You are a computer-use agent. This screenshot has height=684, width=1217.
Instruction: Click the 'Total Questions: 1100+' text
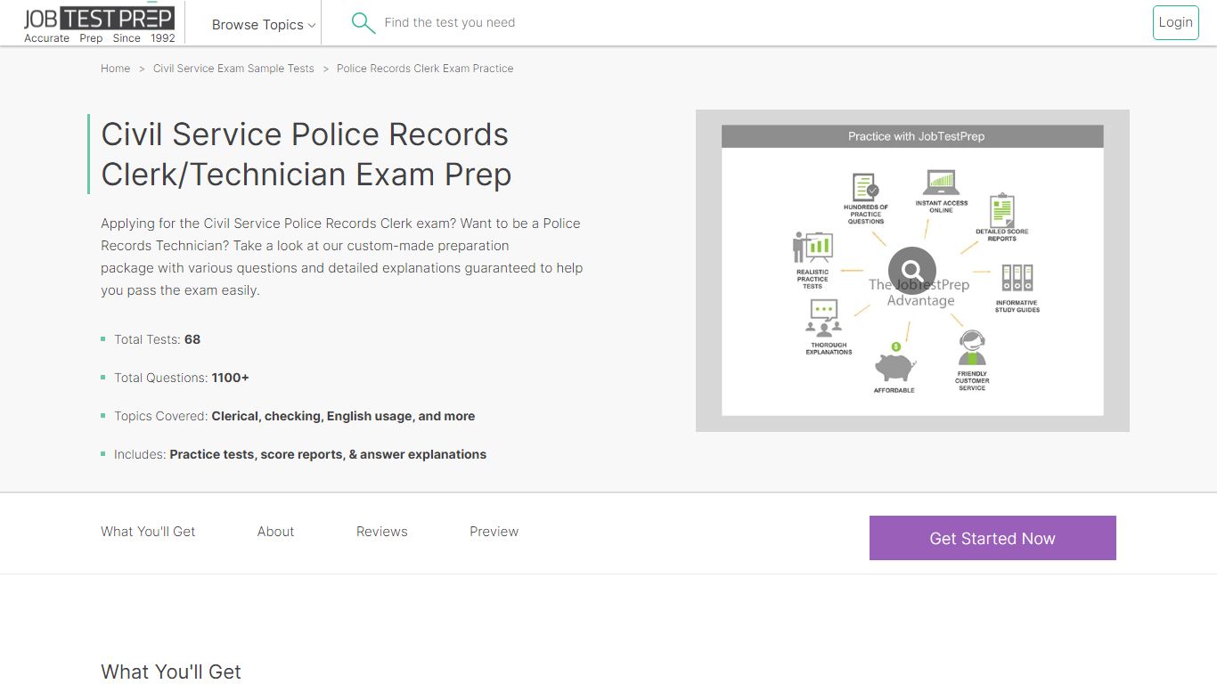click(182, 378)
